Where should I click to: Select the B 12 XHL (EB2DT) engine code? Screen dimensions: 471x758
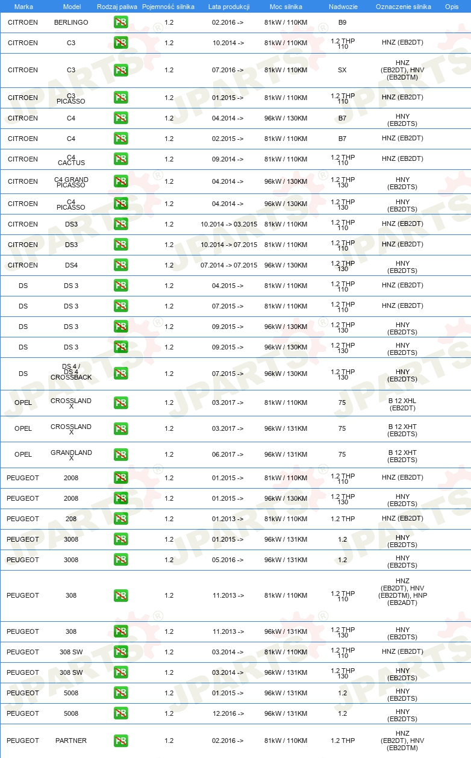tap(402, 404)
